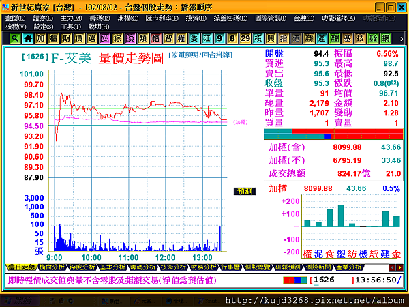The image size is (409, 307).
Task: Click the black 預測 forecast button
Action: click(x=245, y=191)
